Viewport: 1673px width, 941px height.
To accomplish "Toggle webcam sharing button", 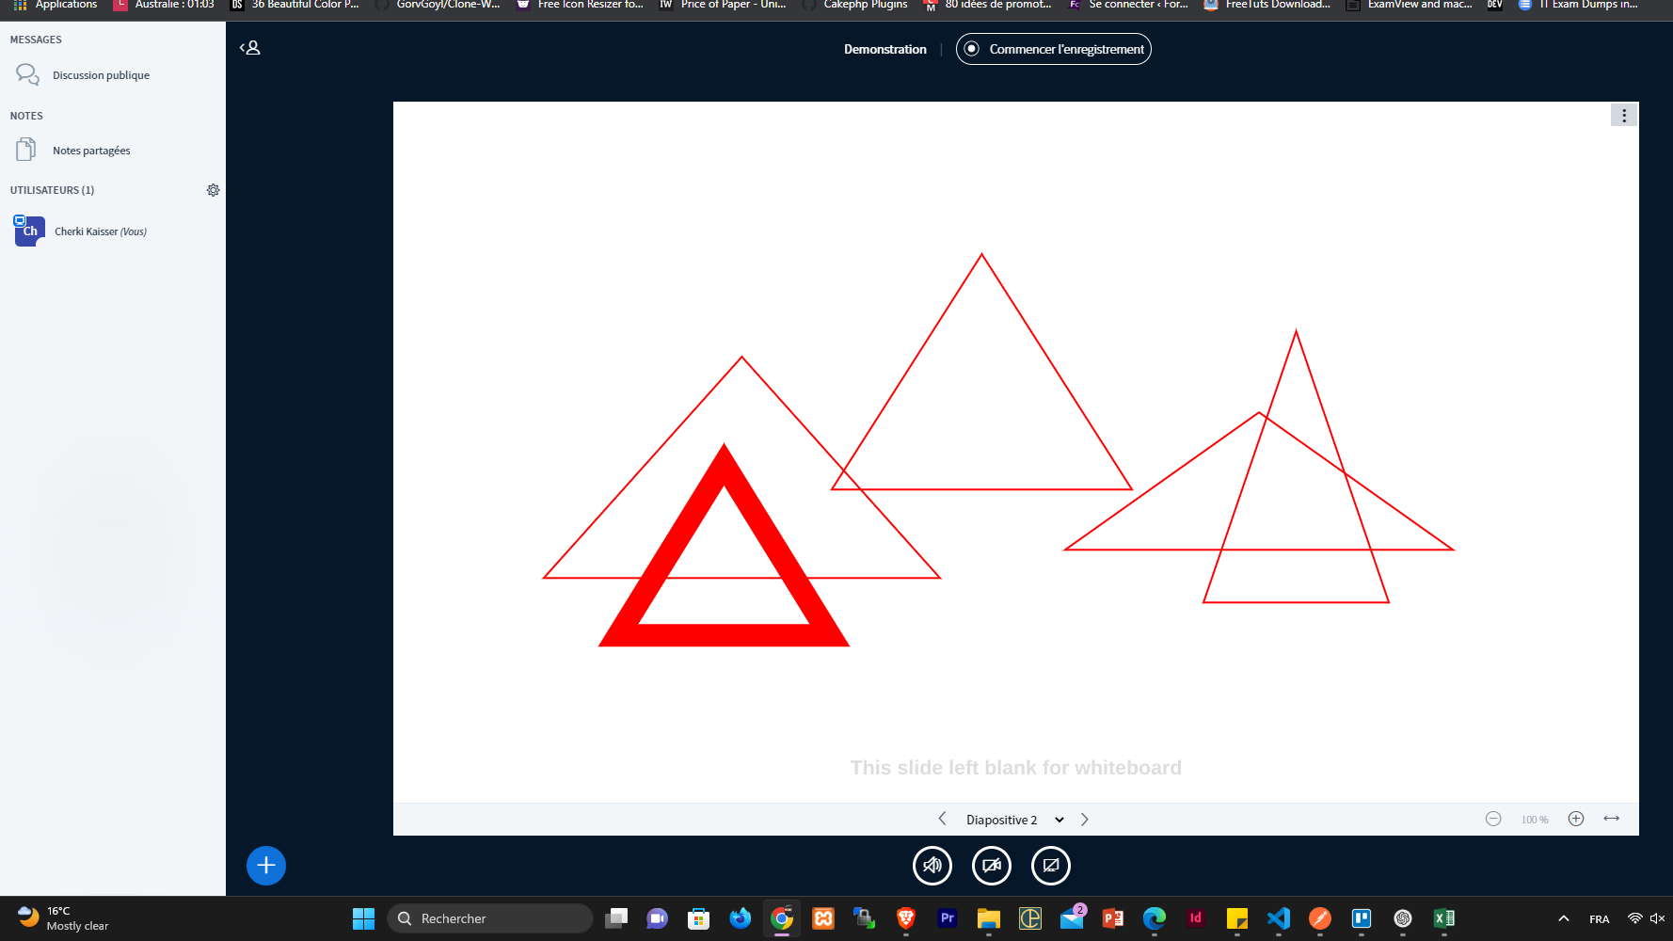I will [x=992, y=866].
